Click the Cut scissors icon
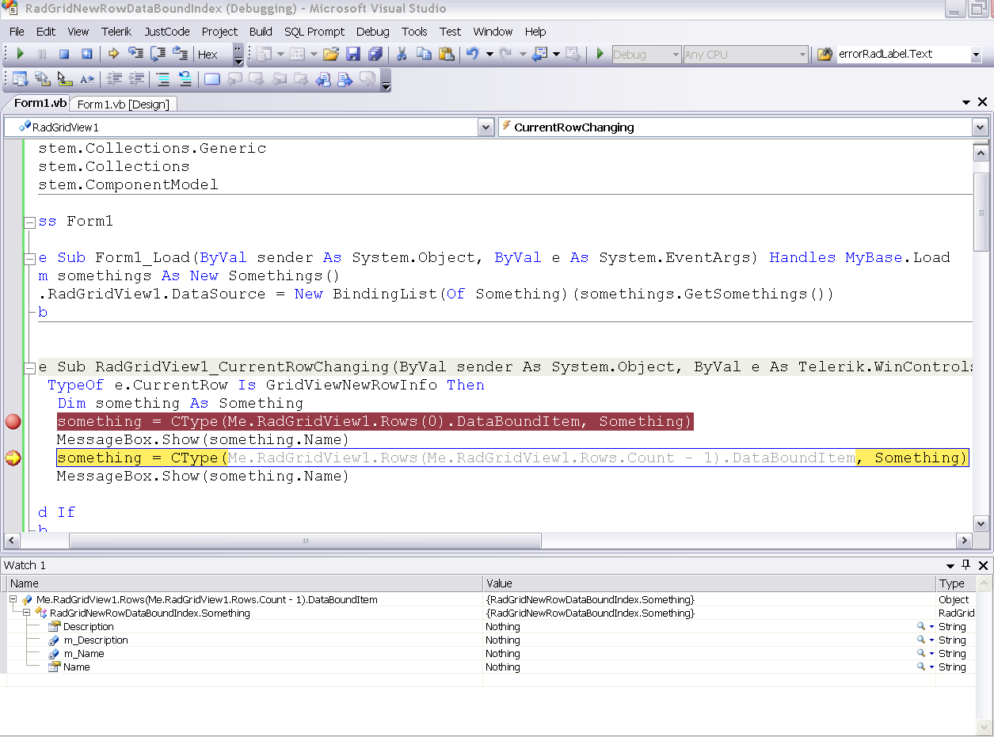This screenshot has height=737, width=994. tap(402, 54)
